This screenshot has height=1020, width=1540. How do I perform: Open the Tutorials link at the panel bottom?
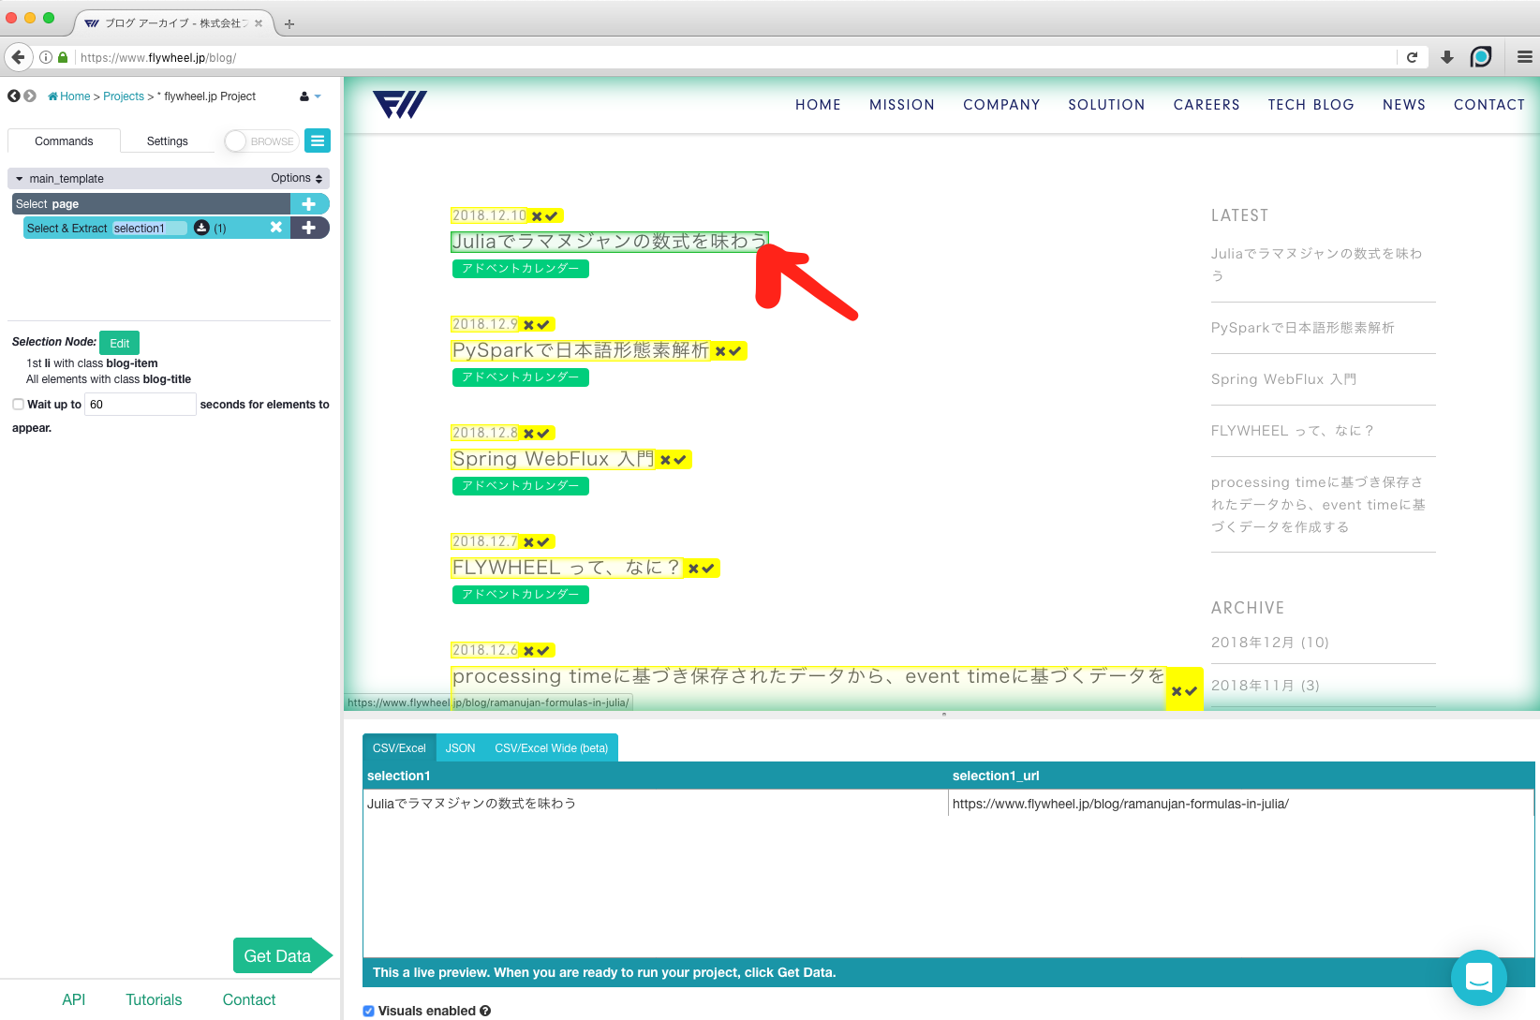[154, 999]
